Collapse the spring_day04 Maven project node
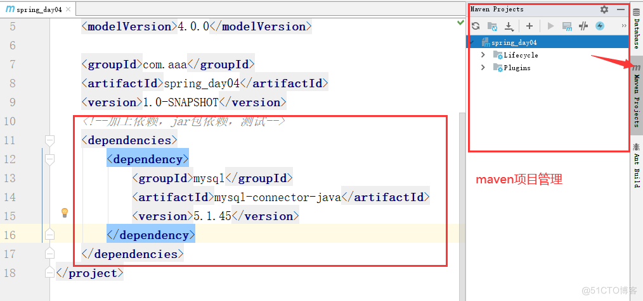 click(472, 42)
